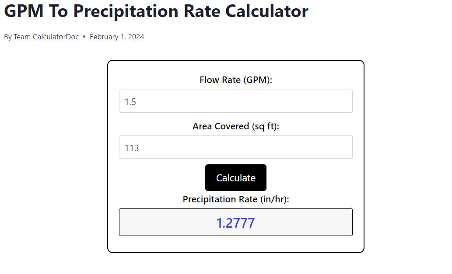This screenshot has width=452, height=274.
Task: Select the Precipitation Rate result box
Action: (x=235, y=222)
